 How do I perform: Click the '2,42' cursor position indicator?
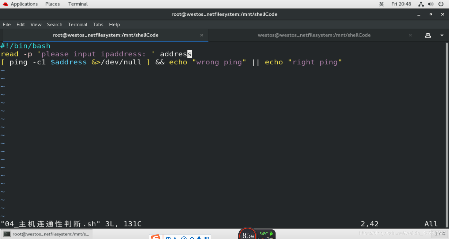tap(370, 224)
